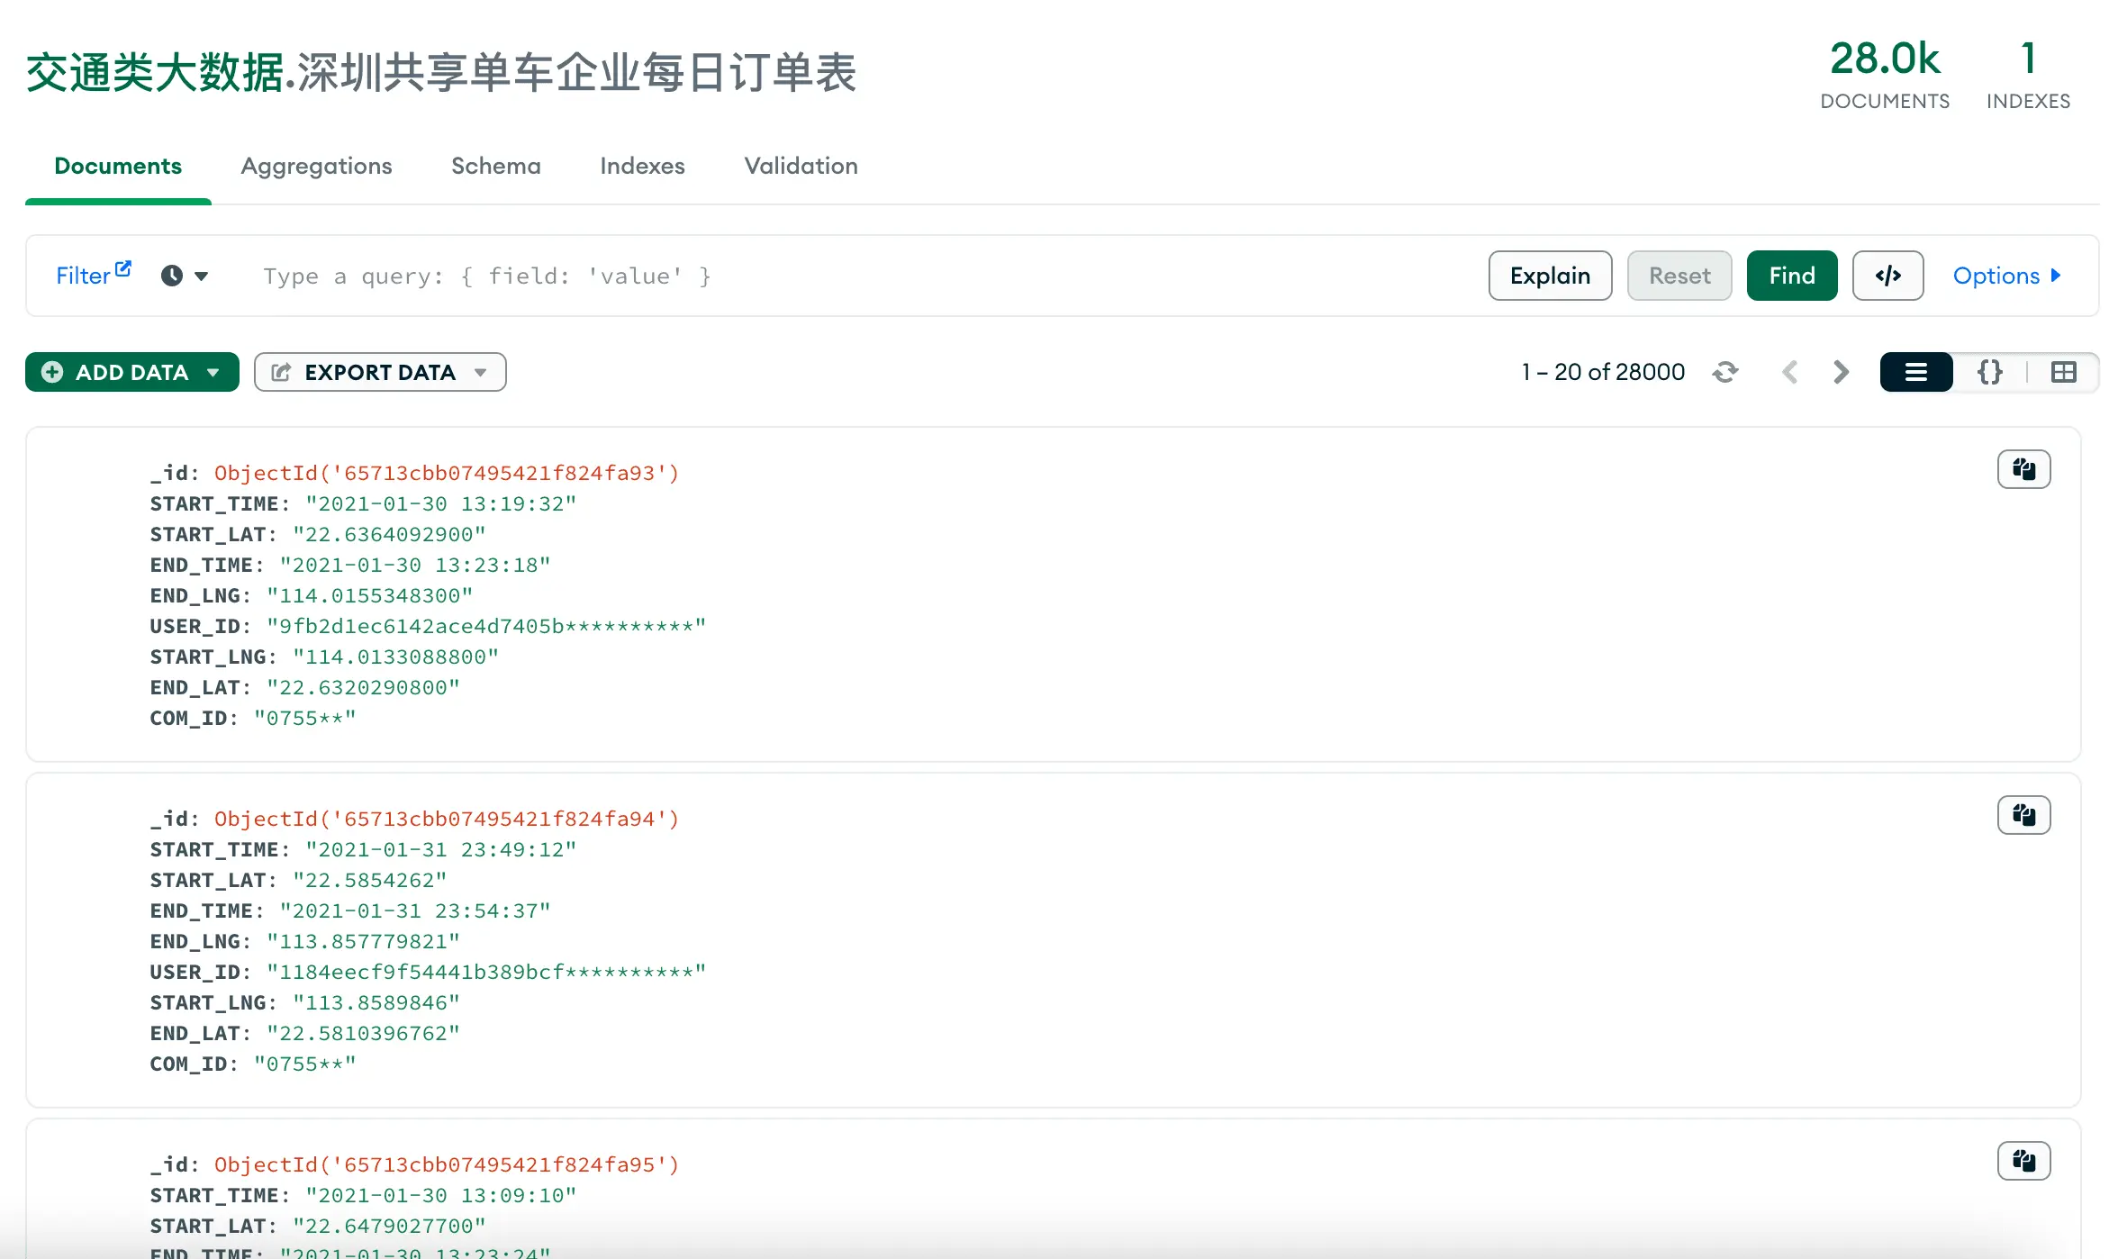This screenshot has height=1259, width=2109.
Task: Copy the first document ending fa93
Action: point(2023,469)
